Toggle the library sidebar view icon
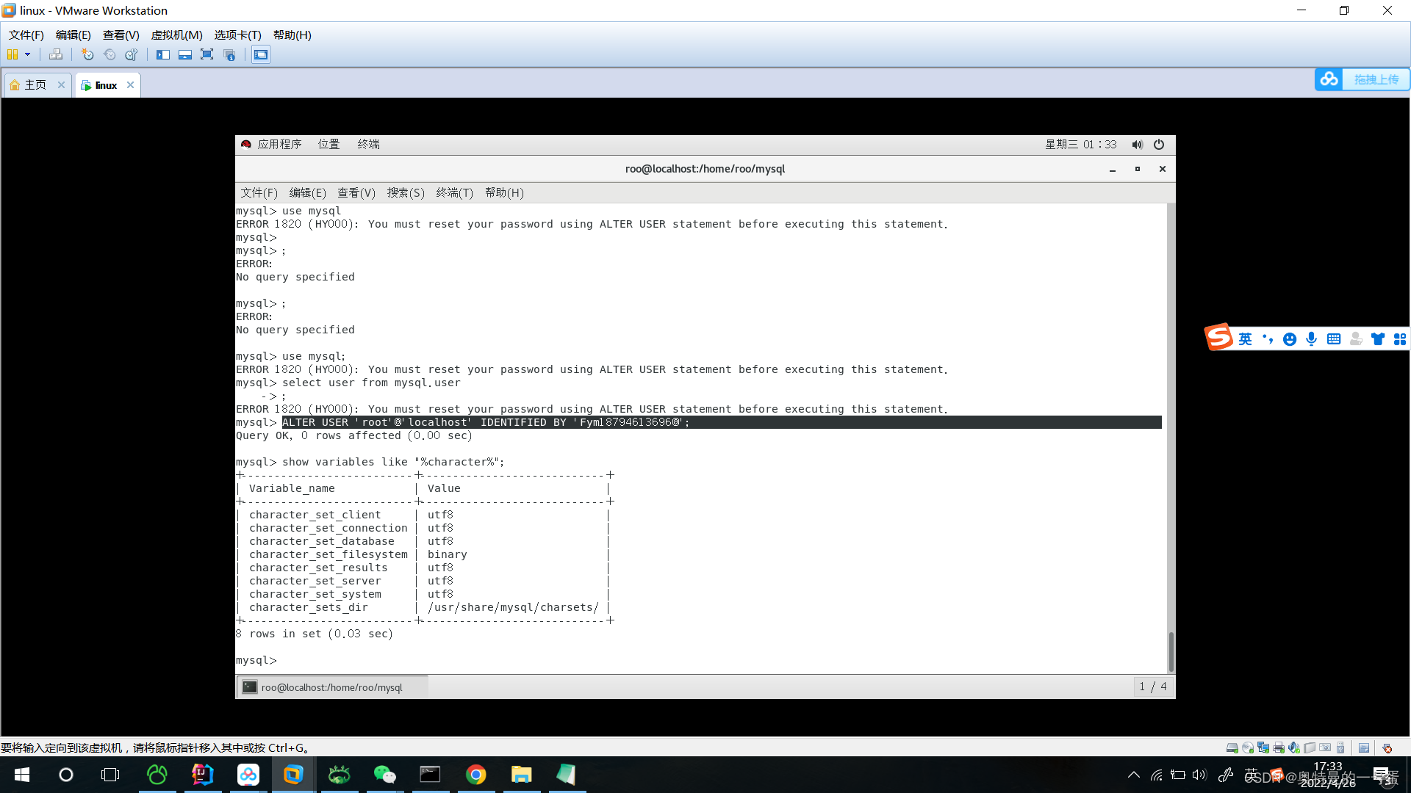Image resolution: width=1411 pixels, height=793 pixels. click(163, 54)
